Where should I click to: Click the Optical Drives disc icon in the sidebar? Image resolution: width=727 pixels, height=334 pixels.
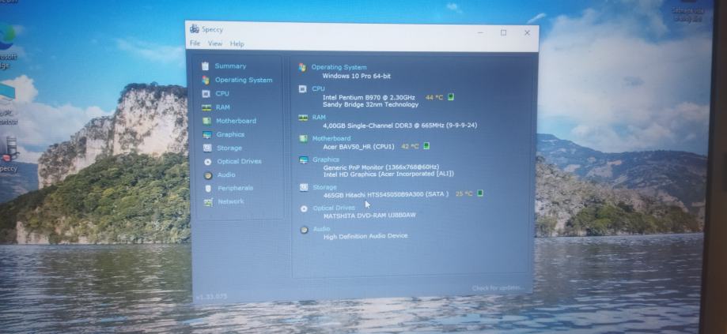[208, 161]
